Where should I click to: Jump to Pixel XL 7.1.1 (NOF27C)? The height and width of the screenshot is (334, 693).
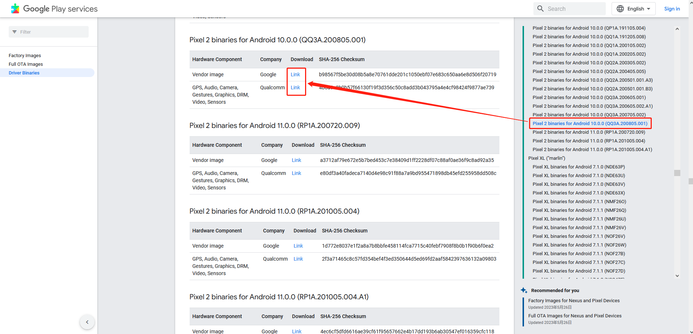(579, 262)
